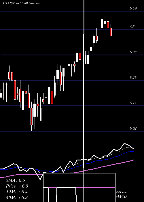Viewport: 144px width, 202px height.
Task: Click the last red candlestick on the chart
Action: coord(111,32)
